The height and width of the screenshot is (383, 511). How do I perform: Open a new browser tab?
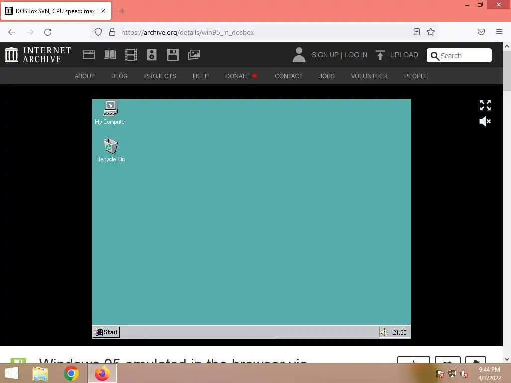pos(122,11)
